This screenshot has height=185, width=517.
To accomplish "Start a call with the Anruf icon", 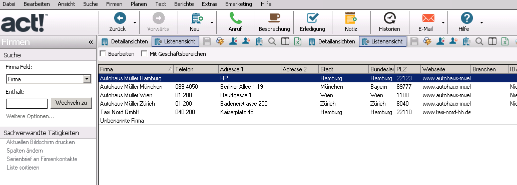I will [x=235, y=18].
